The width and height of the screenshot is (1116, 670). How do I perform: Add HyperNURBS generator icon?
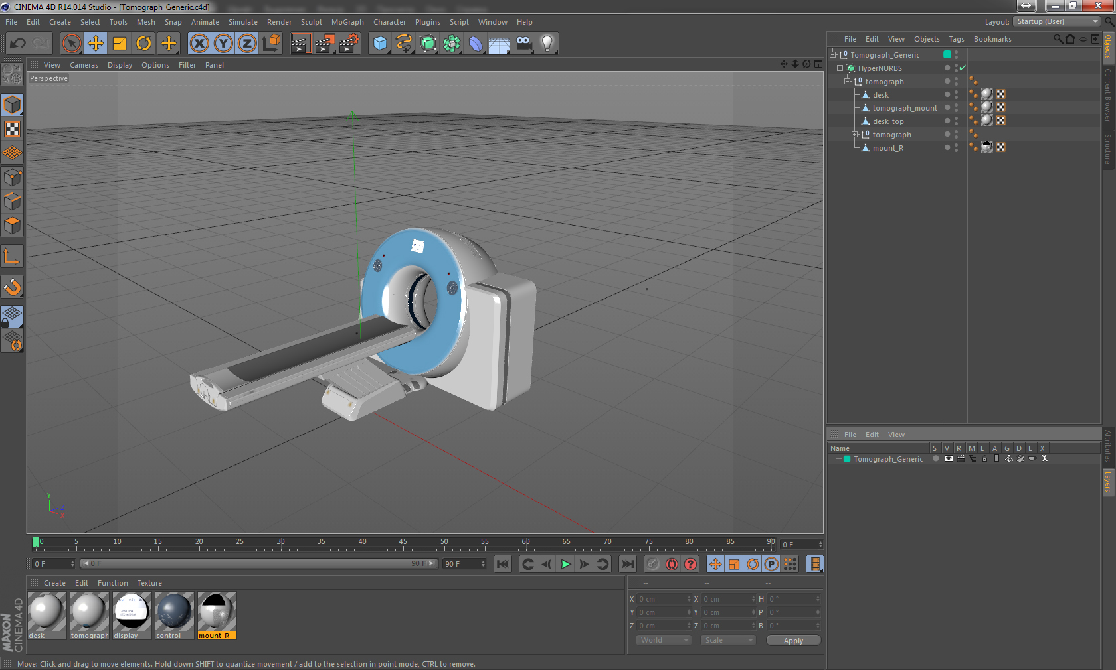tap(428, 44)
